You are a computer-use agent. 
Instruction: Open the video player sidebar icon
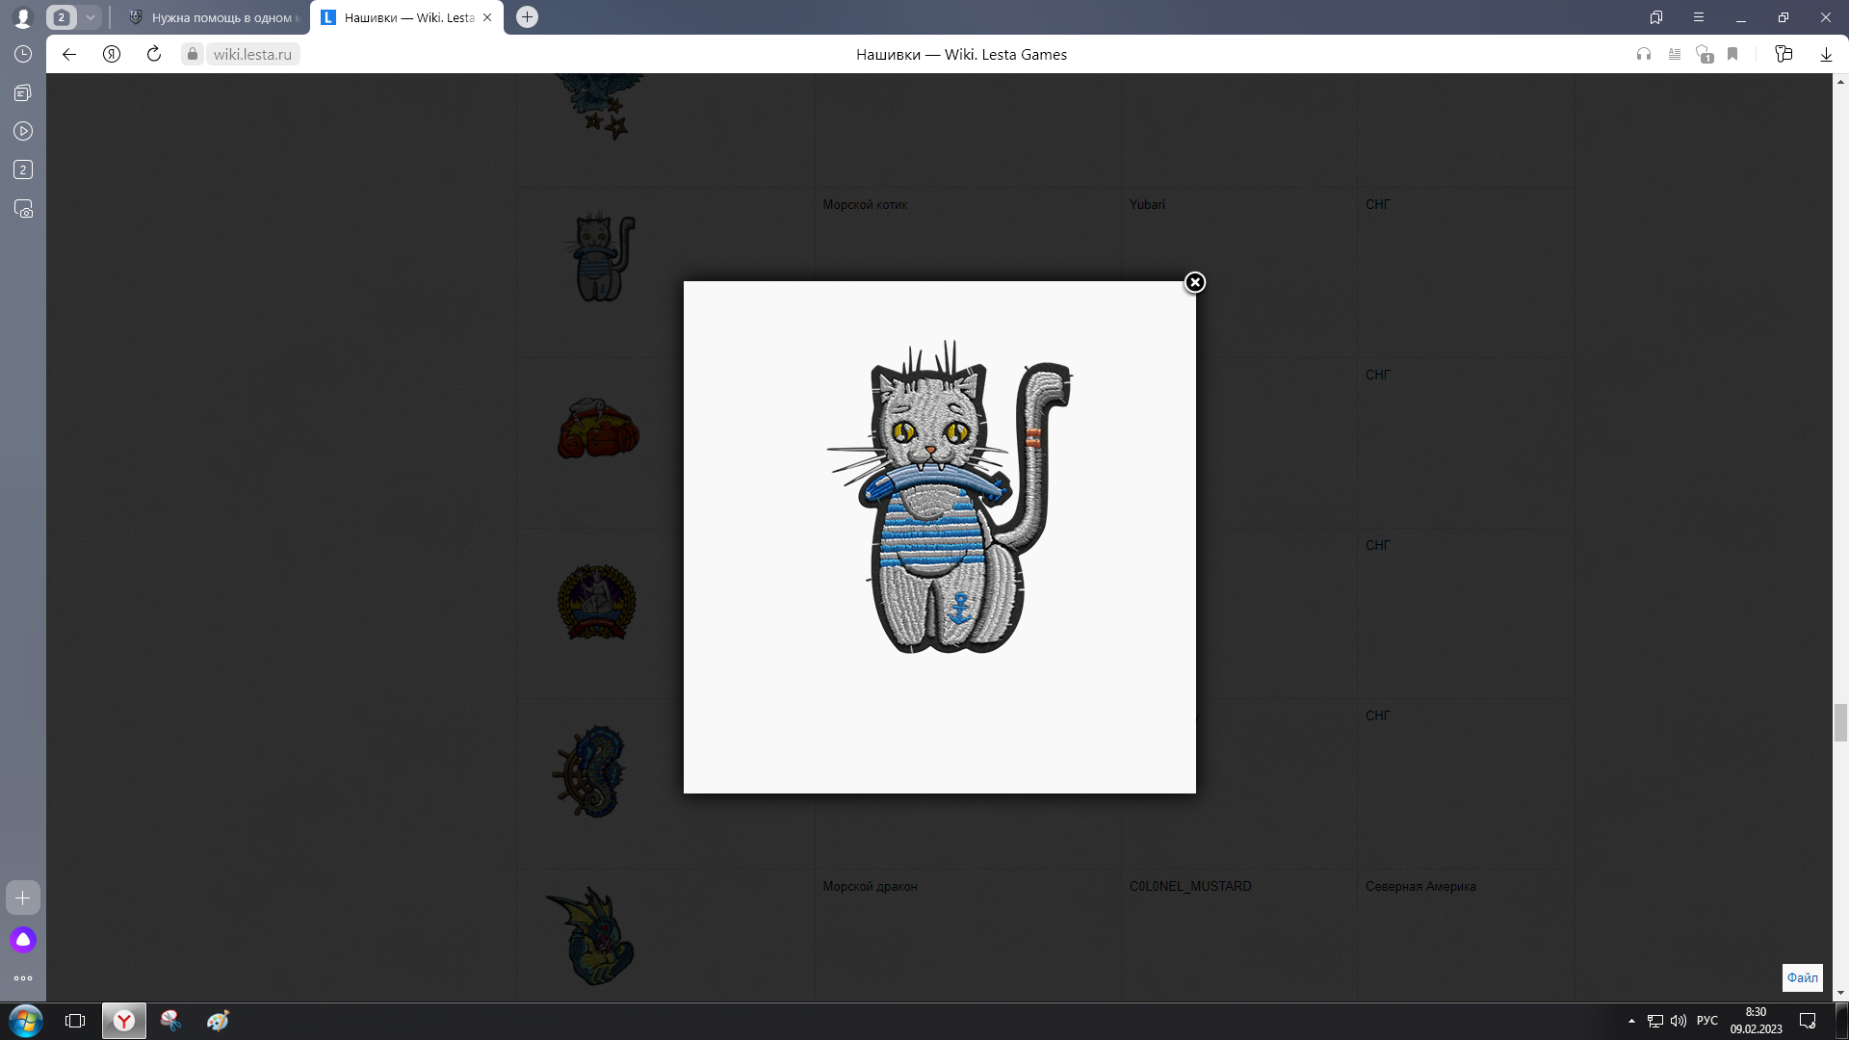[x=23, y=131]
